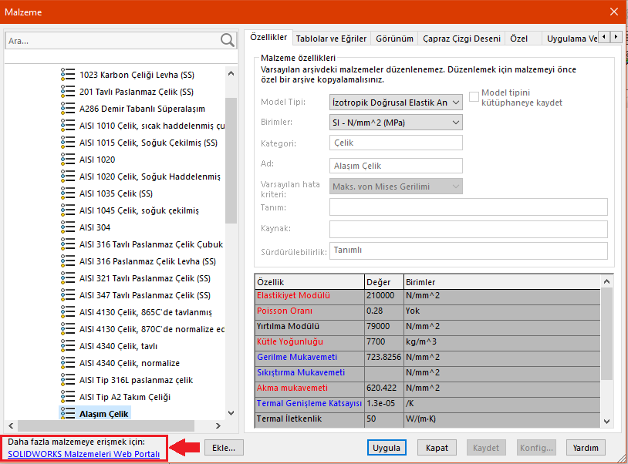The height and width of the screenshot is (464, 628).
Task: Click the search magnifier icon
Action: pyautogui.click(x=228, y=40)
